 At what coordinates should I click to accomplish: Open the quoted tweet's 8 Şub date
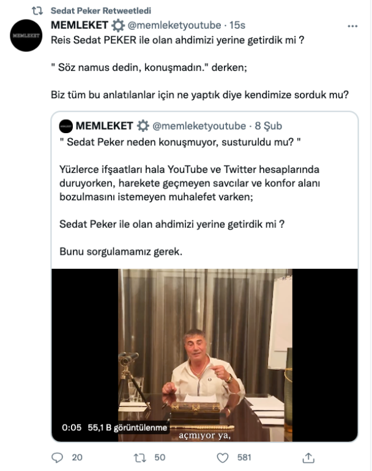tap(269, 126)
